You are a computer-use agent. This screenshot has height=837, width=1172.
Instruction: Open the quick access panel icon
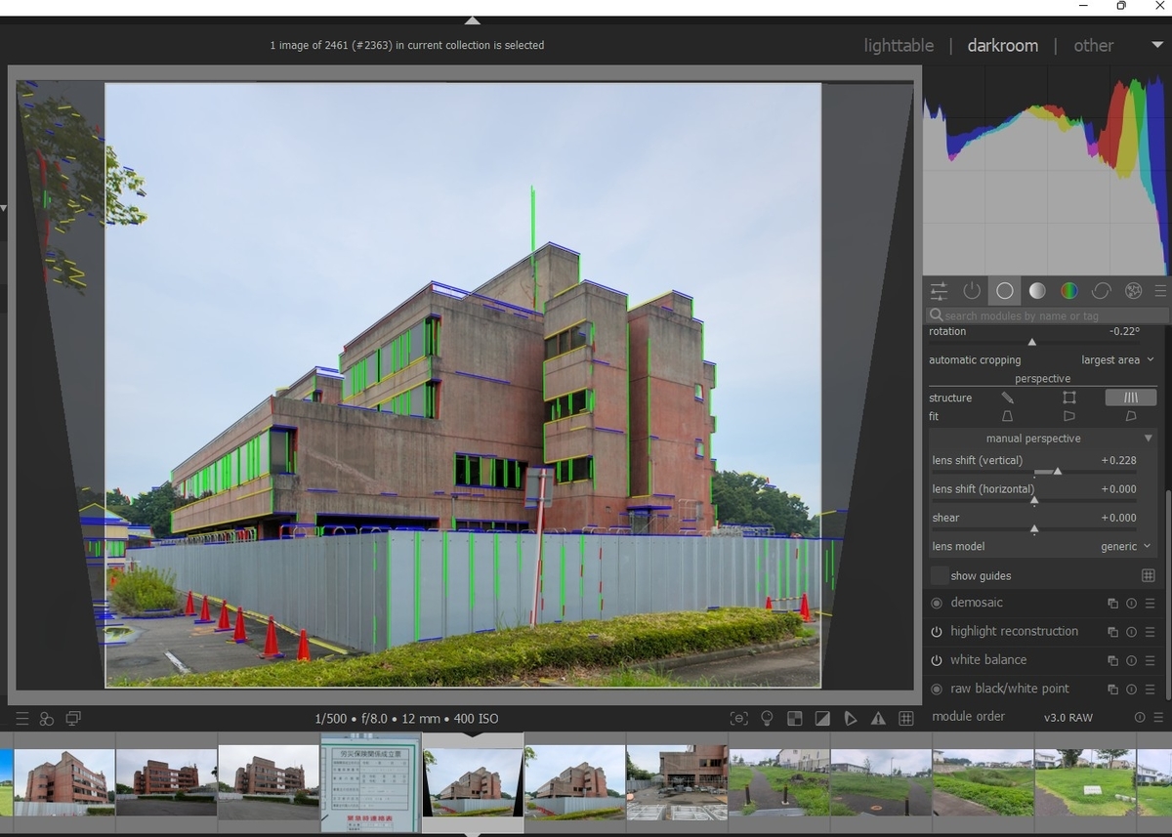(x=939, y=291)
